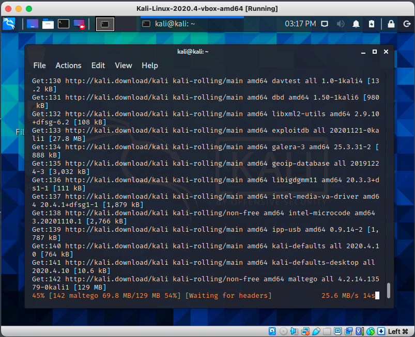The height and width of the screenshot is (337, 415).
Task: Click the Show Desktop panel icon
Action: click(x=33, y=24)
